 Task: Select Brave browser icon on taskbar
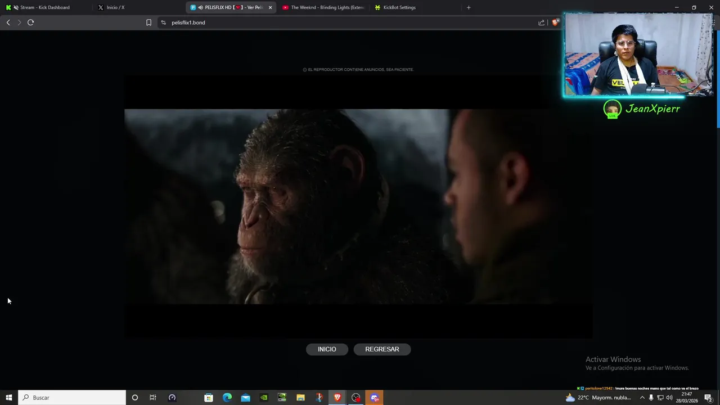tap(337, 398)
